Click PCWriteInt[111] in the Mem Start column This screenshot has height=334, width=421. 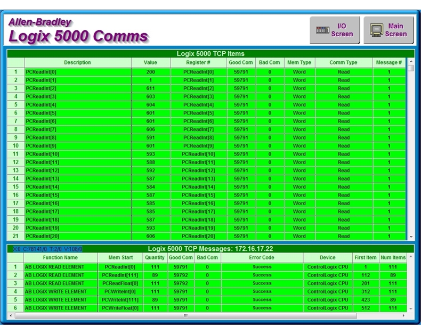coord(120,300)
